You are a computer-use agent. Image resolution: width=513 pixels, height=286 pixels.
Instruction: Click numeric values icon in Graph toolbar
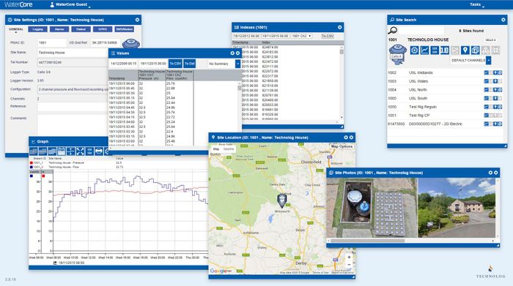pyautogui.click(x=89, y=151)
